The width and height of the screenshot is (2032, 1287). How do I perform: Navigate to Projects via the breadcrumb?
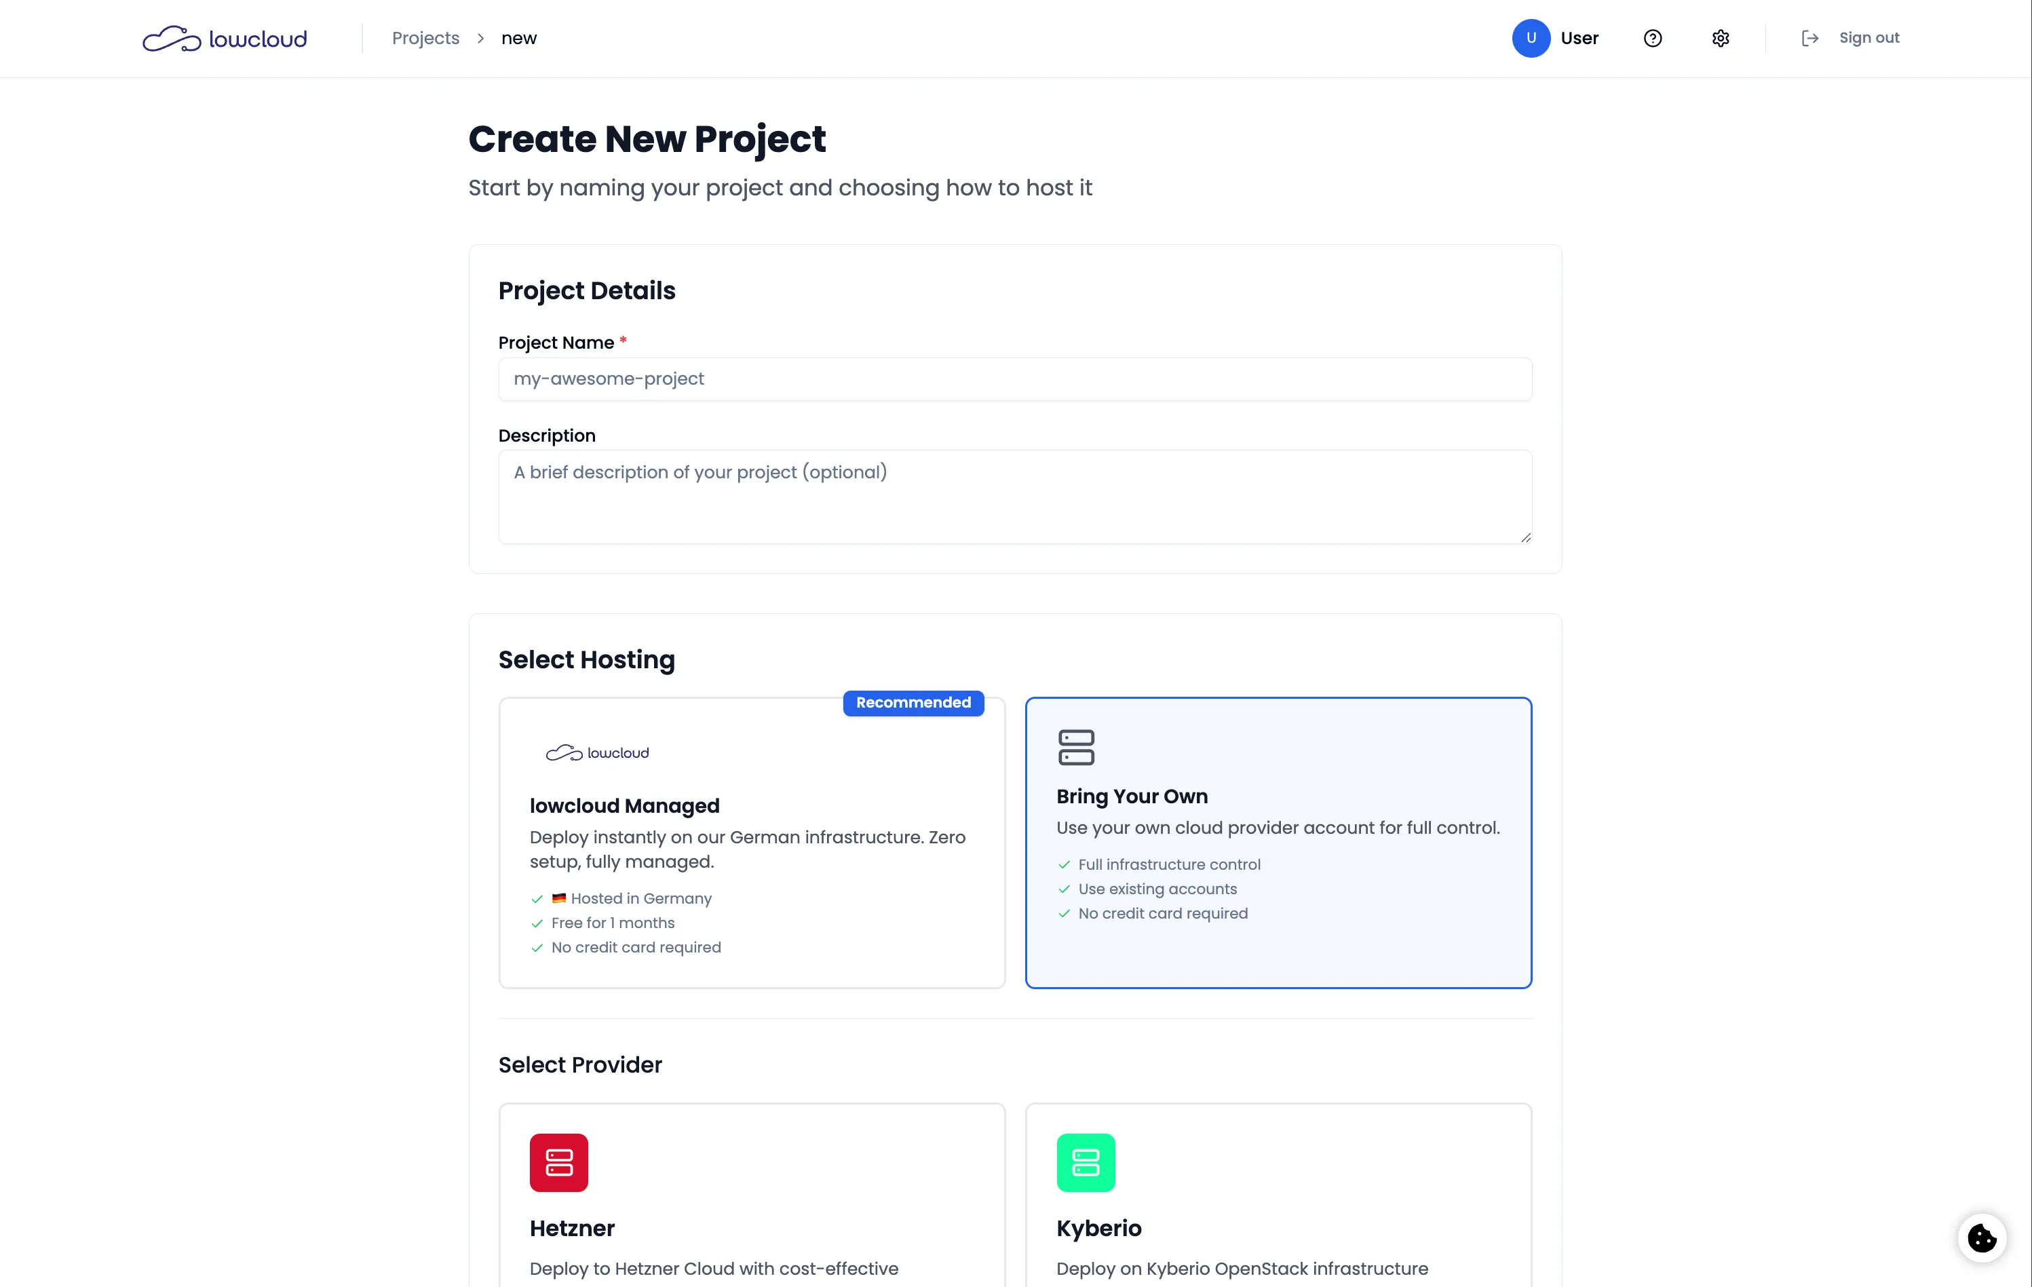coord(425,38)
